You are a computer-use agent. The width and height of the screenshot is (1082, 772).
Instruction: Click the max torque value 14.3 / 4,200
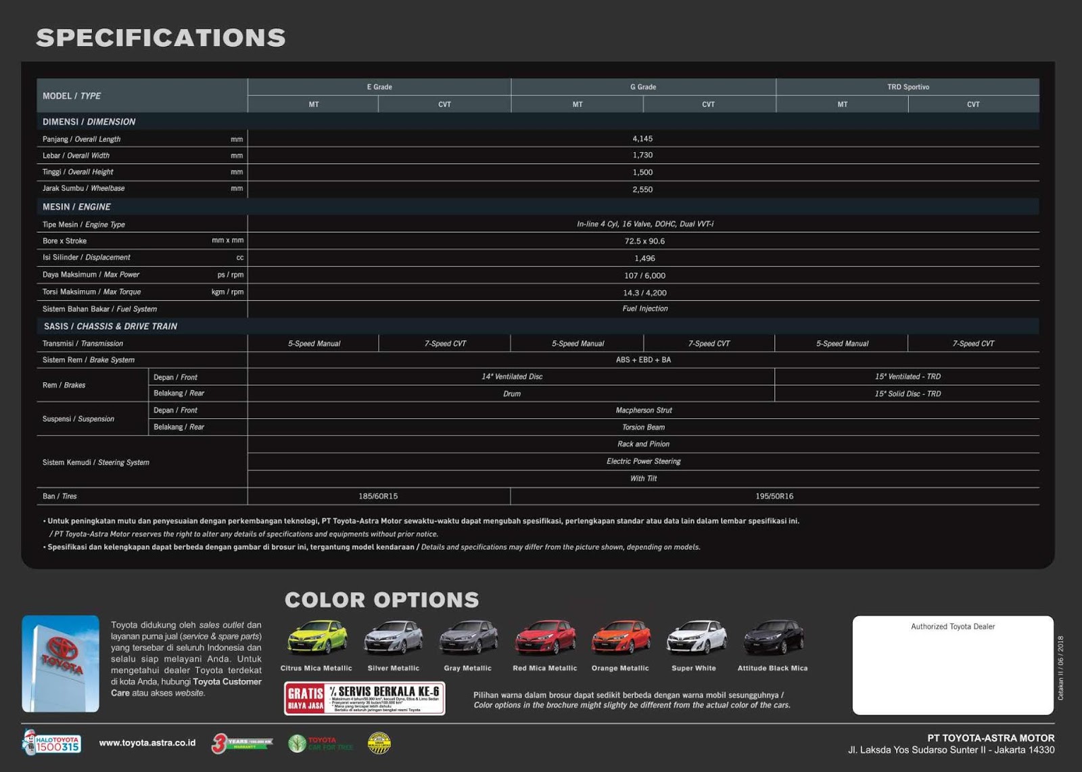pyautogui.click(x=644, y=293)
